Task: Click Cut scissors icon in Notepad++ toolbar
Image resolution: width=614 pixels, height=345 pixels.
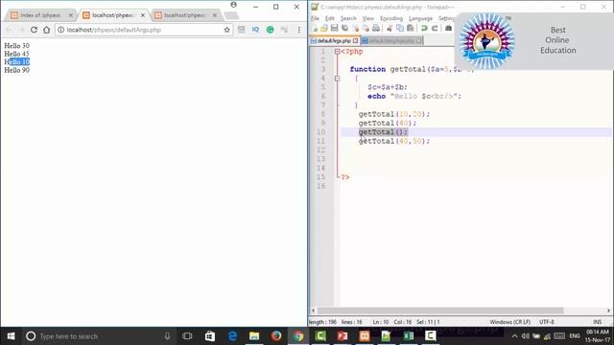Action: click(x=390, y=28)
